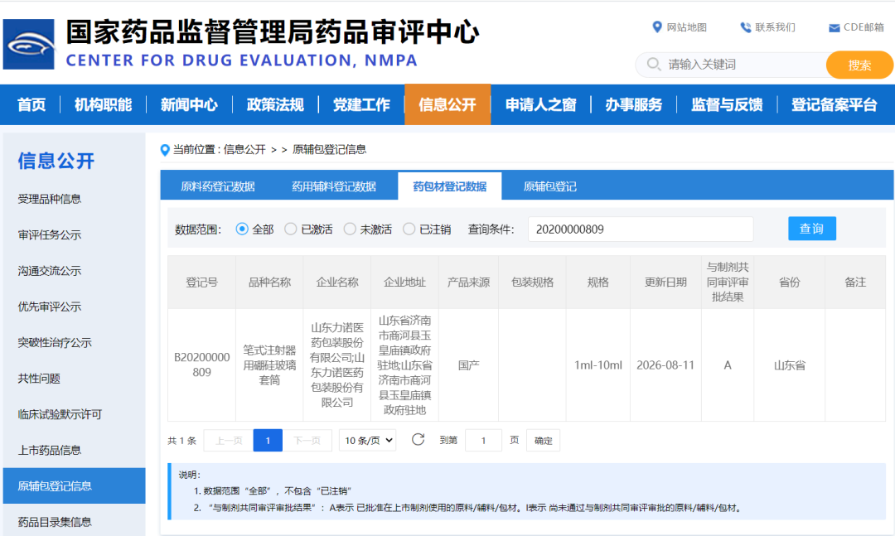This screenshot has height=536, width=895.
Task: Open 共性问题 in the sidebar
Action: click(39, 379)
